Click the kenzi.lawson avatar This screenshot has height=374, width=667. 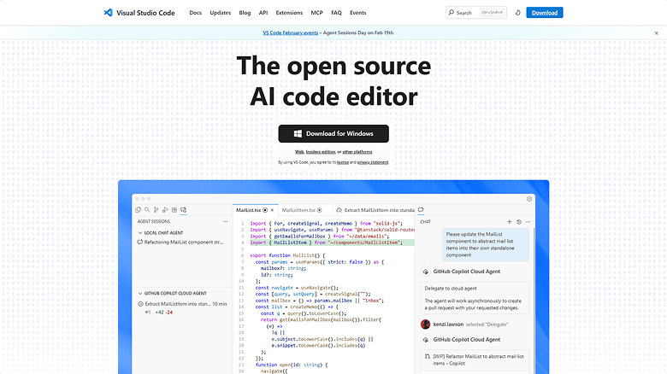coord(425,324)
